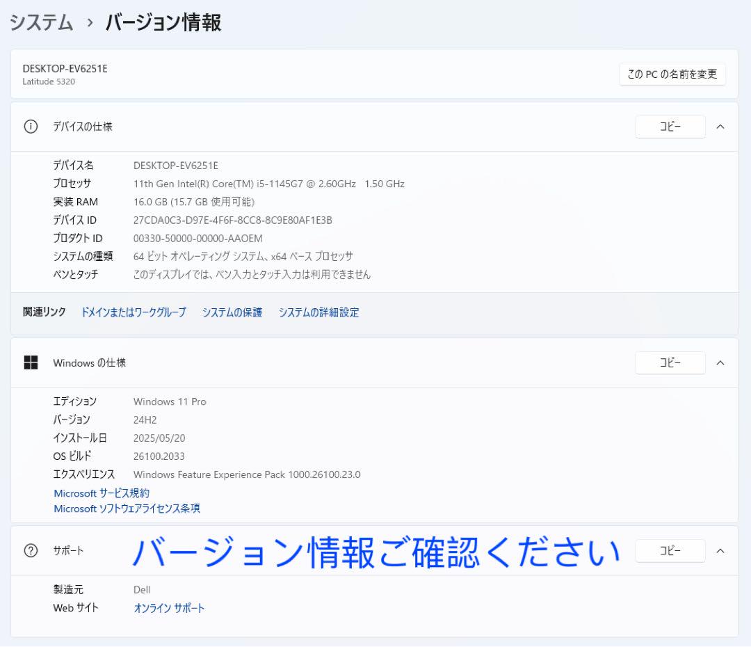751x647 pixels.
Task: Click the エクスペリエンス label
Action: point(84,474)
